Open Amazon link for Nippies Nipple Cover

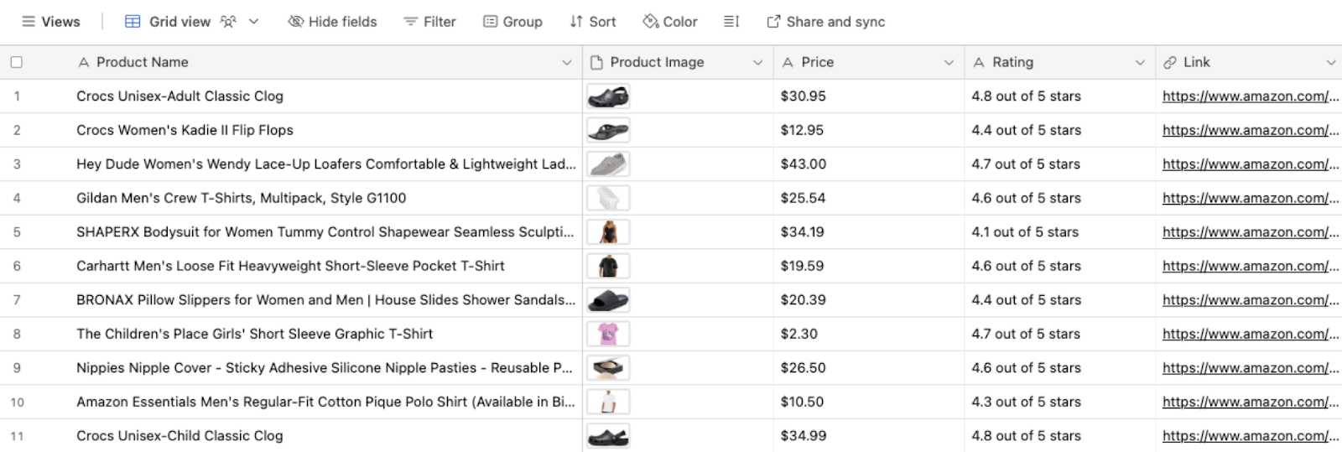coord(1251,368)
